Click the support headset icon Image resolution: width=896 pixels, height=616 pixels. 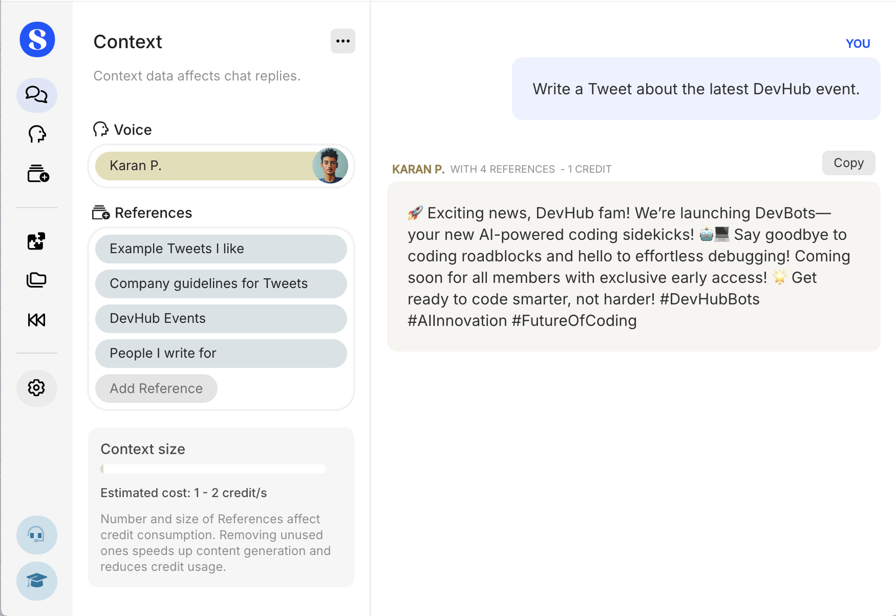[x=36, y=535]
